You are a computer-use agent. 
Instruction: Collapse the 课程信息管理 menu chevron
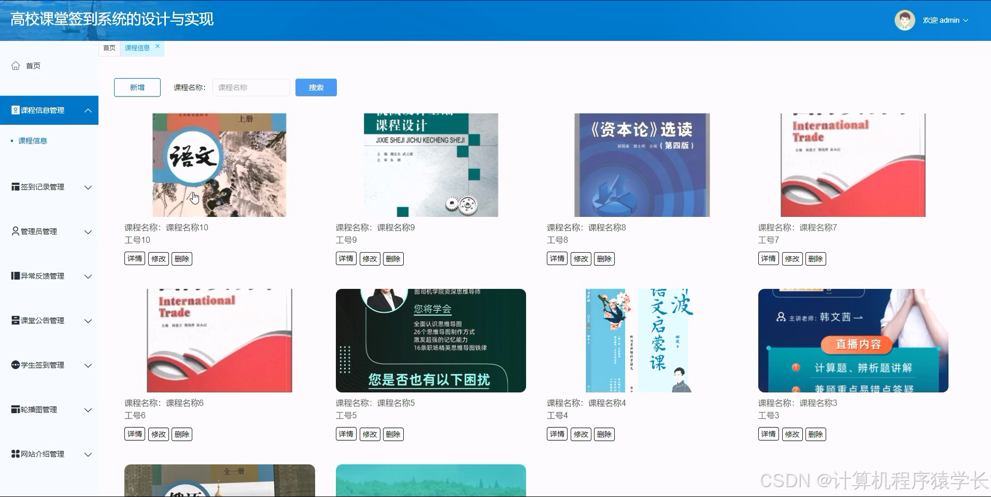point(88,111)
